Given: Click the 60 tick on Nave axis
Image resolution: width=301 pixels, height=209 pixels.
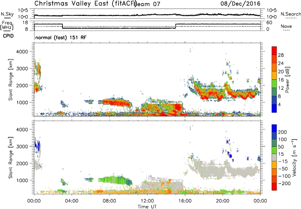Looking at the screenshot, I should tap(269, 23).
